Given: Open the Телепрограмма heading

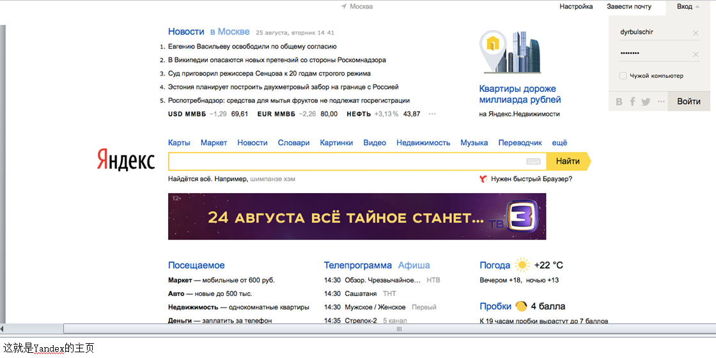Looking at the screenshot, I should tap(358, 265).
